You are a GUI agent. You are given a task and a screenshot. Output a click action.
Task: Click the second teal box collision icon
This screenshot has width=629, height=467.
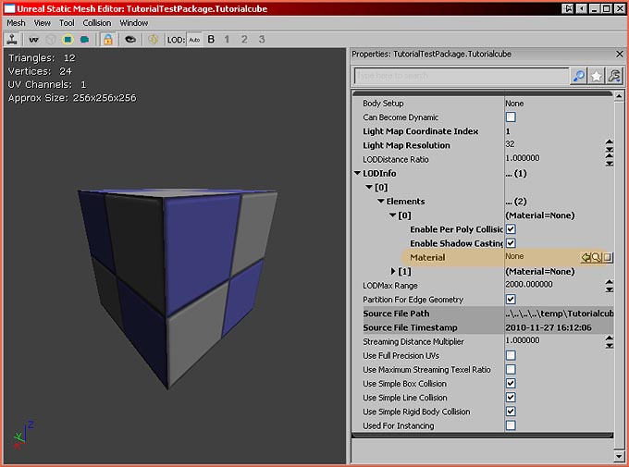[x=84, y=40]
